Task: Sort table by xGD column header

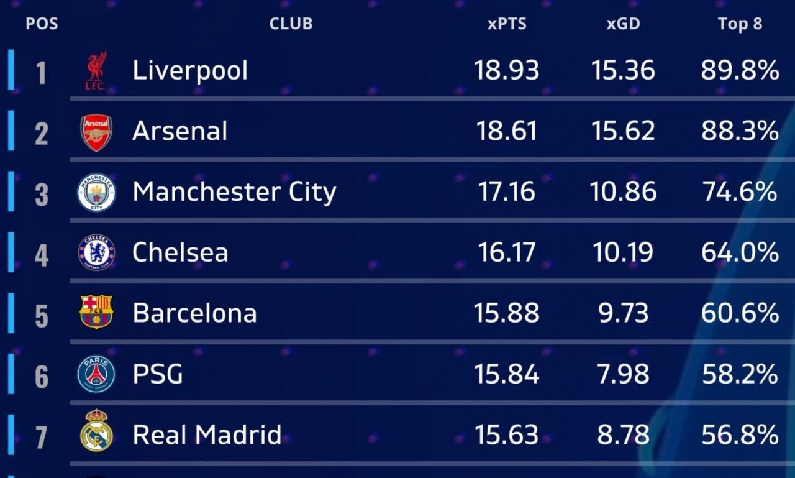Action: [x=623, y=24]
